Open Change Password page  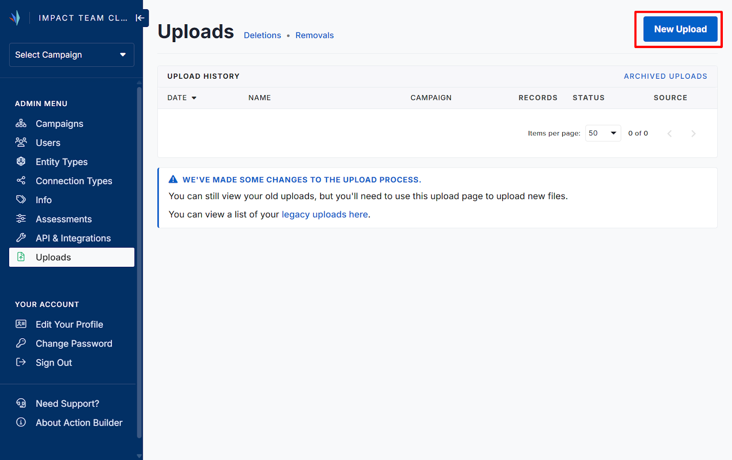[x=72, y=344]
